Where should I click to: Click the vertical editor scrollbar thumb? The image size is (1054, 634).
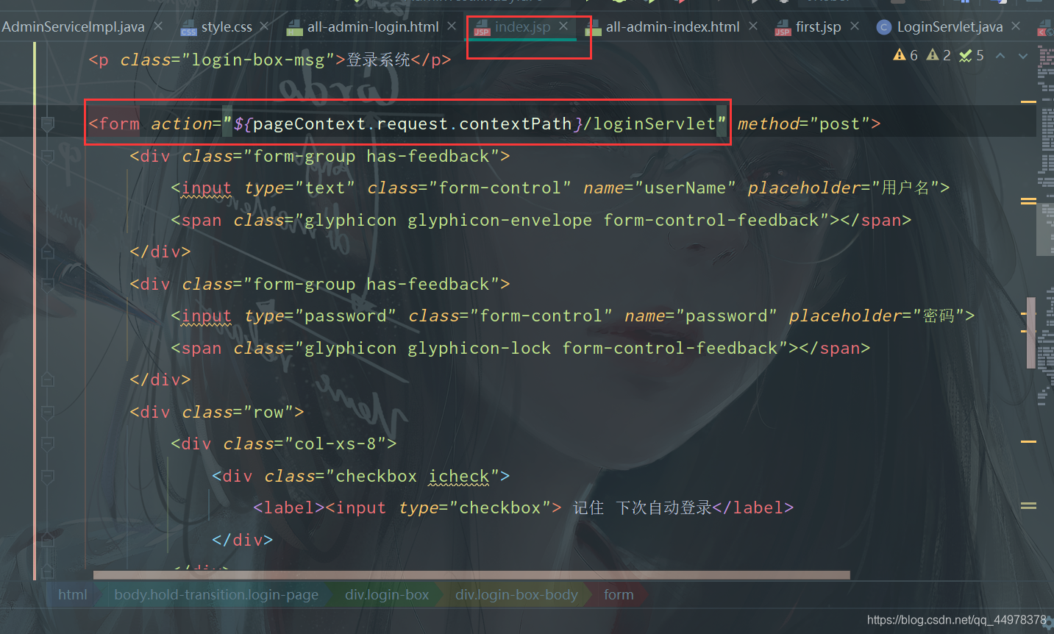coord(1031,332)
